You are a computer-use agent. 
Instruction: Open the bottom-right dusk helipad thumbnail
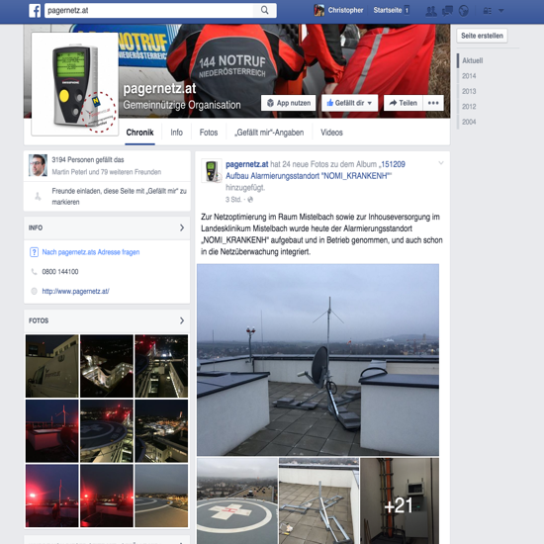coord(161,496)
